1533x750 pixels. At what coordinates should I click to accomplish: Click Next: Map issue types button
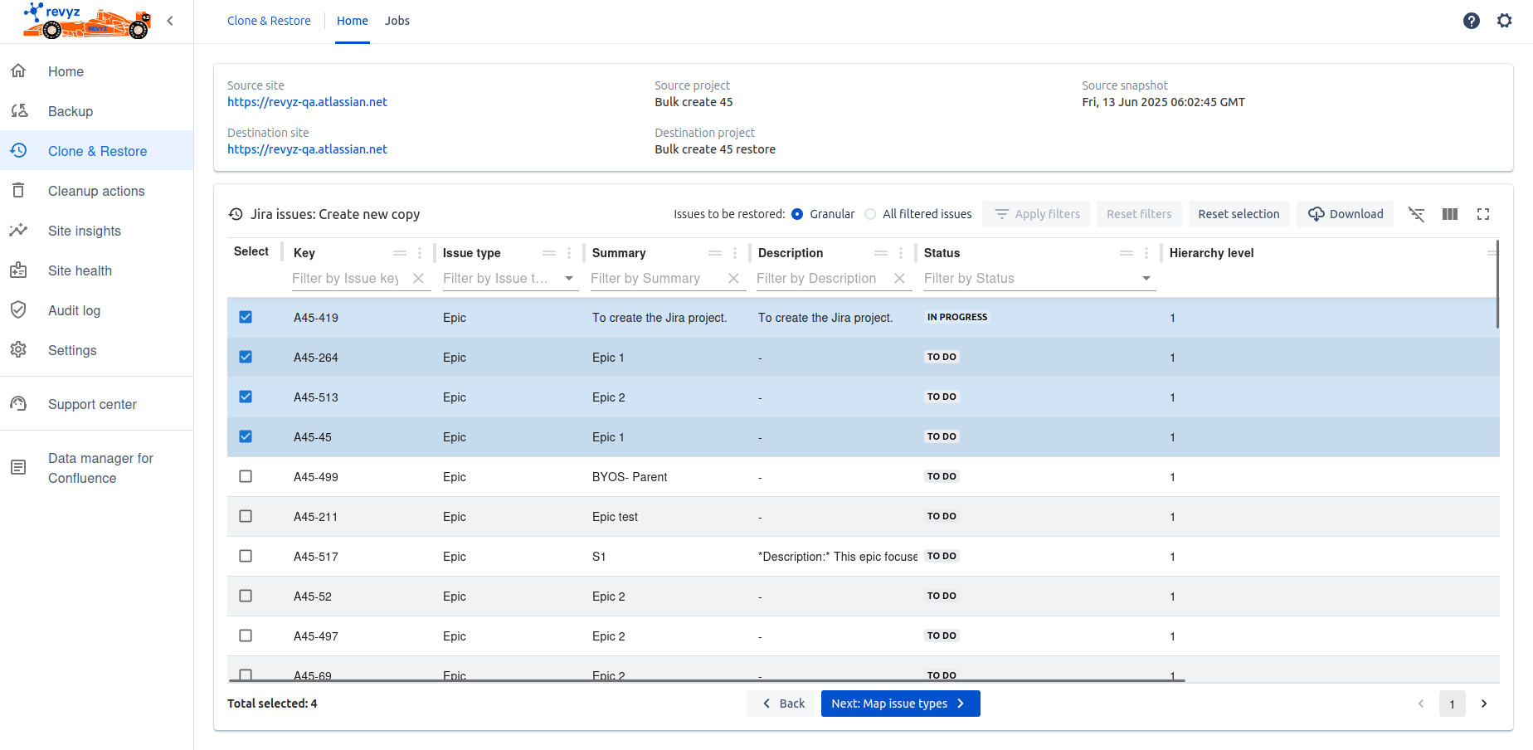coord(900,704)
